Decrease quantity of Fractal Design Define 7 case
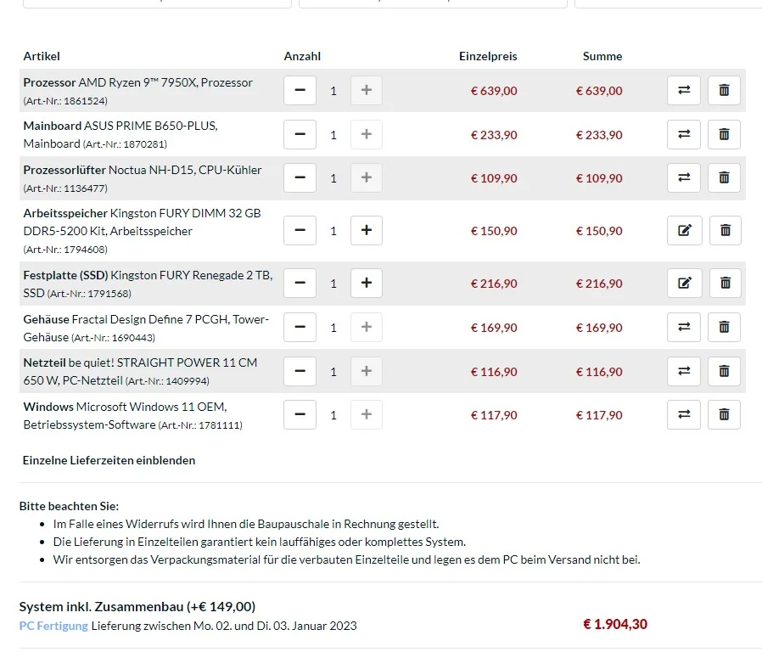The height and width of the screenshot is (652, 762). [x=300, y=327]
